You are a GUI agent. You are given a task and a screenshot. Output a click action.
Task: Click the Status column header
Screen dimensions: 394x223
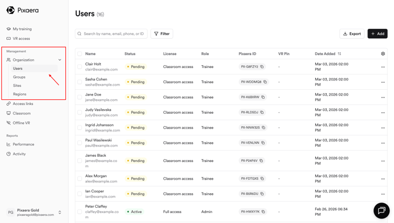coord(130,53)
